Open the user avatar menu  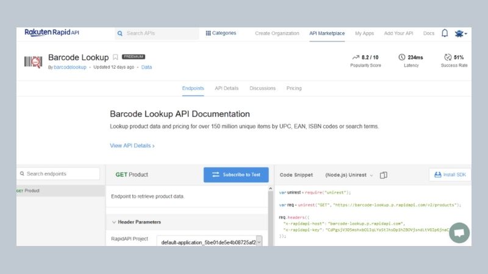461,33
